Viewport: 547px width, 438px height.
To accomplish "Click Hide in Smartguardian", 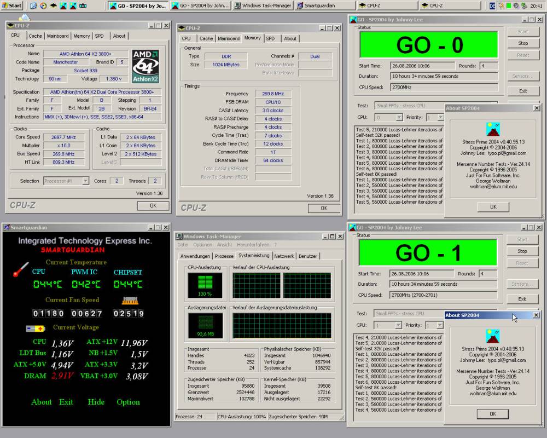I will [96, 402].
